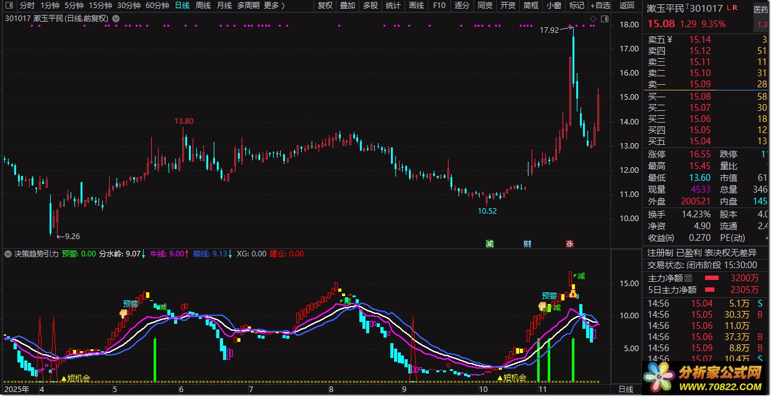Screen dimensions: 772x397
Task: Select the 买五 15.04 bid row
Action: (x=707, y=141)
